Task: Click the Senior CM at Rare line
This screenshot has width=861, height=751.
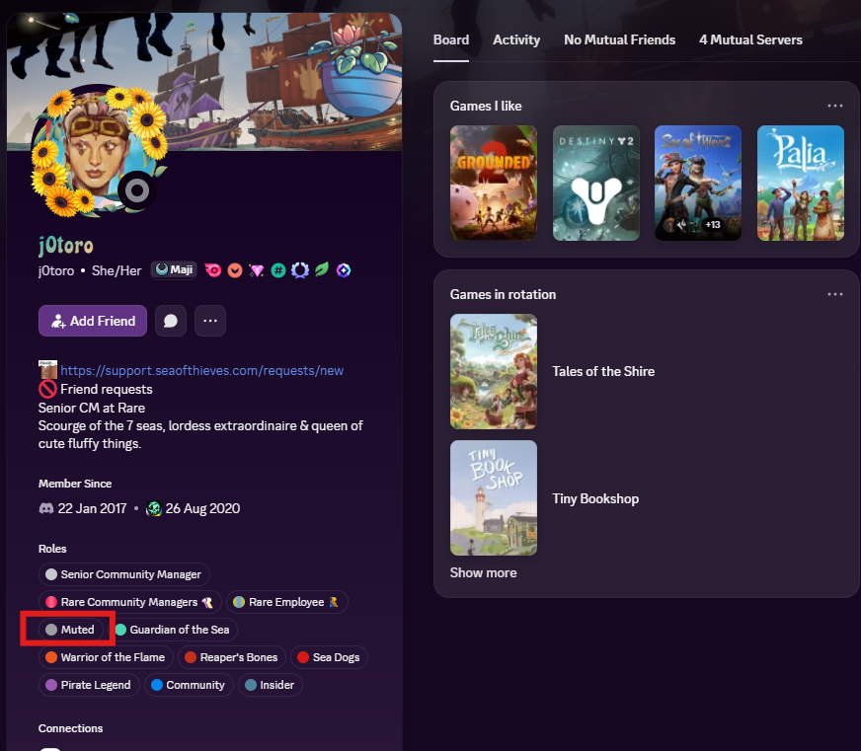Action: [x=92, y=408]
